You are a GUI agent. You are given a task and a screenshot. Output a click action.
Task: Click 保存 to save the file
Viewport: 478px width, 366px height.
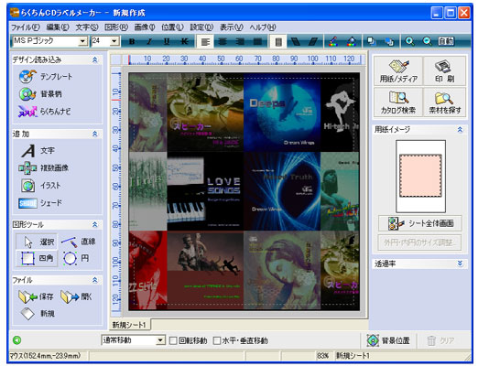36,296
